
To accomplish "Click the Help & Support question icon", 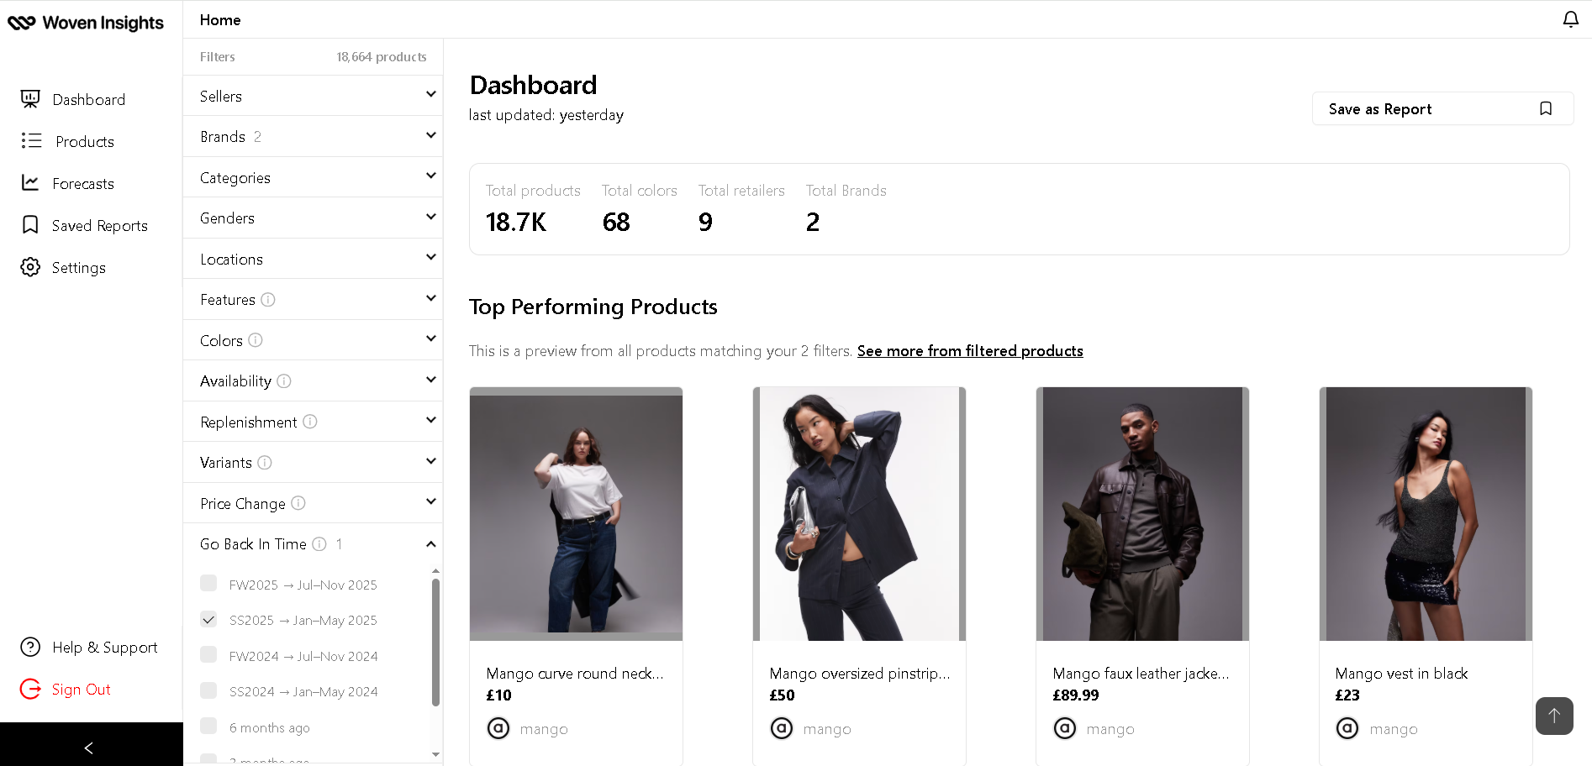I will point(30,647).
